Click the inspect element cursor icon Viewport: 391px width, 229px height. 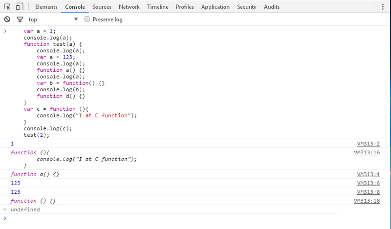point(7,7)
